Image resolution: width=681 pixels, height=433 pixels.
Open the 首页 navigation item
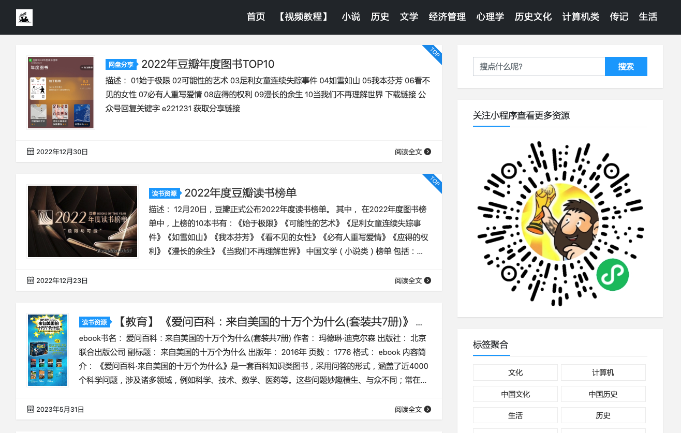[256, 17]
